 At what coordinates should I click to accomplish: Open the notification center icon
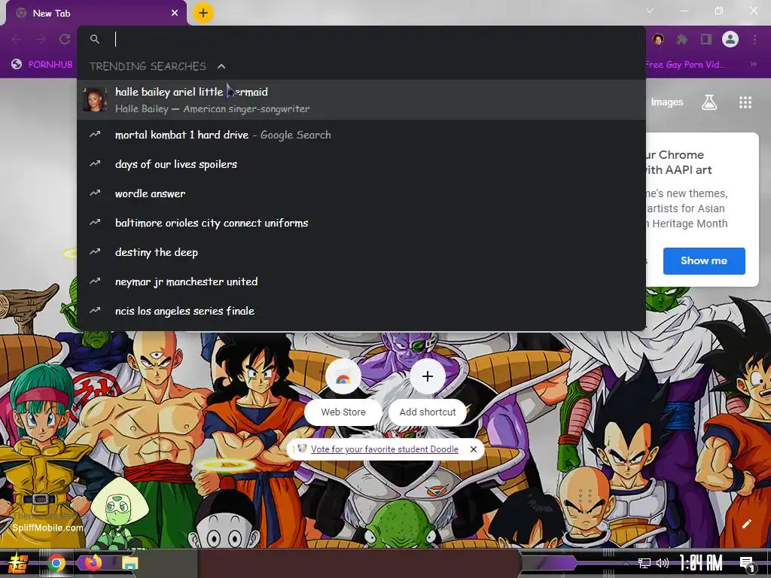(746, 564)
